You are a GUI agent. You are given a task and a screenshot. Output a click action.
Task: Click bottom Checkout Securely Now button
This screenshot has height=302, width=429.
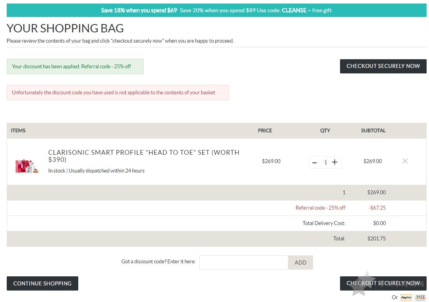[x=383, y=283]
